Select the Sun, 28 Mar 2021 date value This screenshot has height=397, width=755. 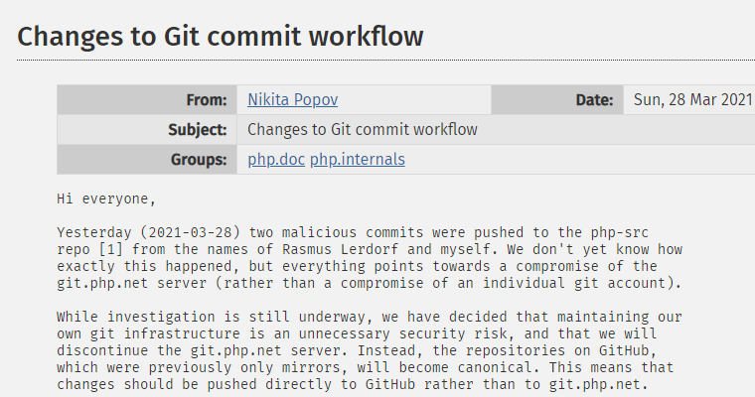(692, 99)
